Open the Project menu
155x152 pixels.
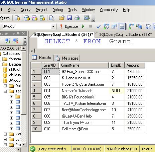[x=41, y=10]
